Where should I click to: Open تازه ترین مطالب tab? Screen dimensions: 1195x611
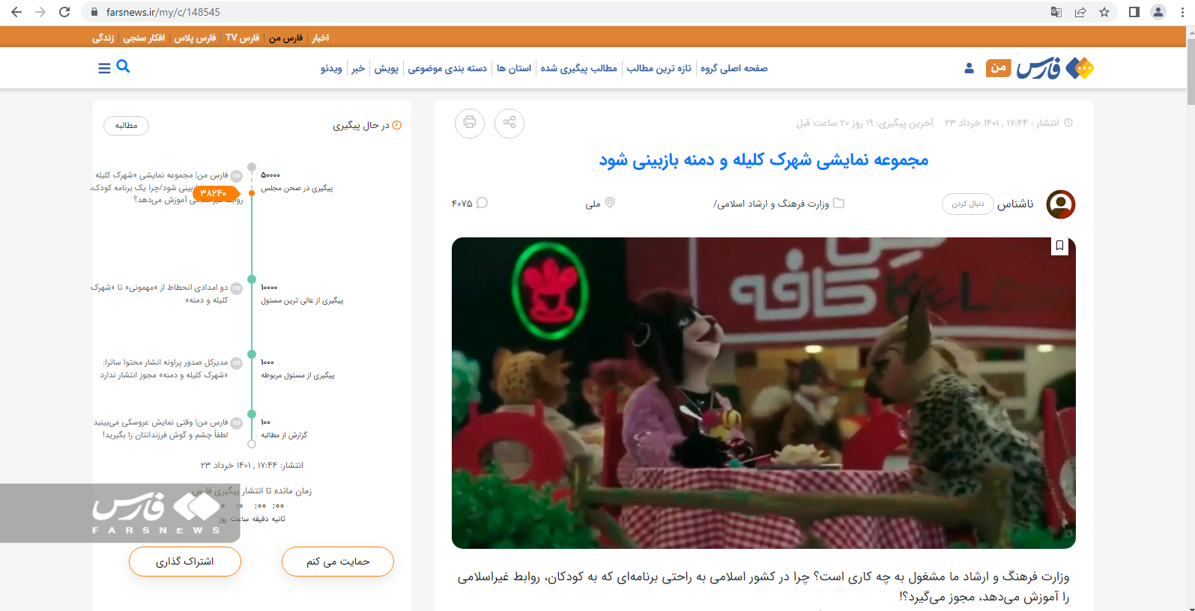tap(659, 68)
